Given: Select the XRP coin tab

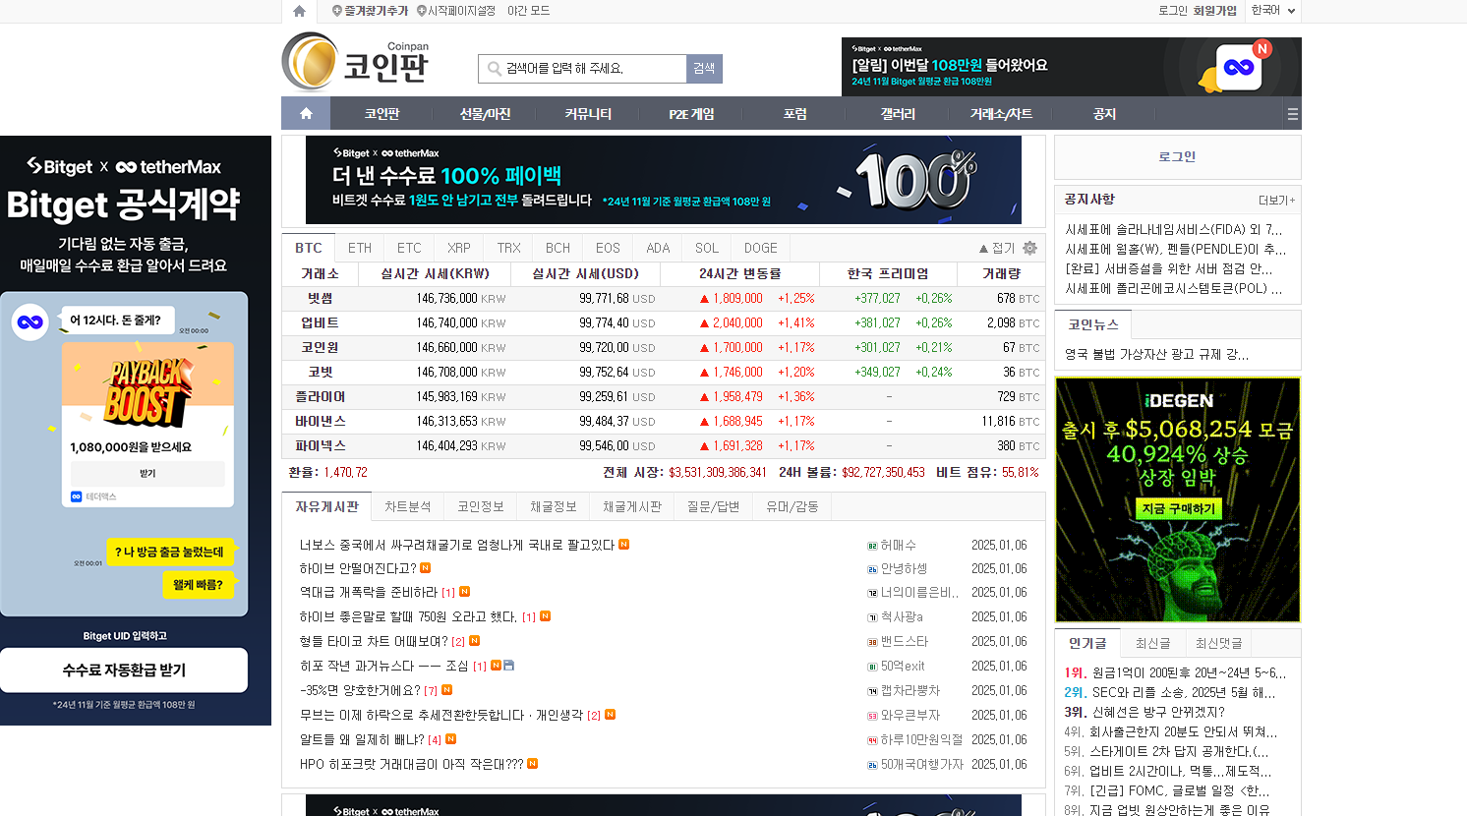Looking at the screenshot, I should pyautogui.click(x=459, y=248).
